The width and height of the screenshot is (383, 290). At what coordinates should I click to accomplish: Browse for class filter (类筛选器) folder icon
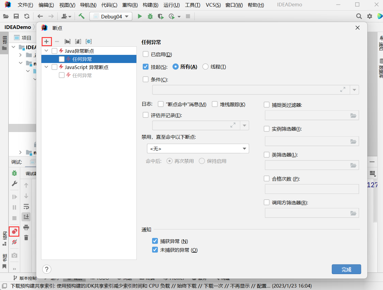click(353, 165)
